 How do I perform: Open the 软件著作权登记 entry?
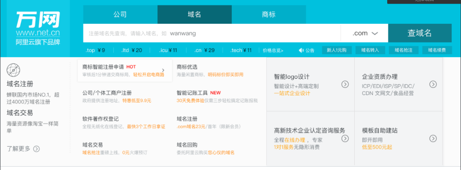pyautogui.click(x=100, y=119)
